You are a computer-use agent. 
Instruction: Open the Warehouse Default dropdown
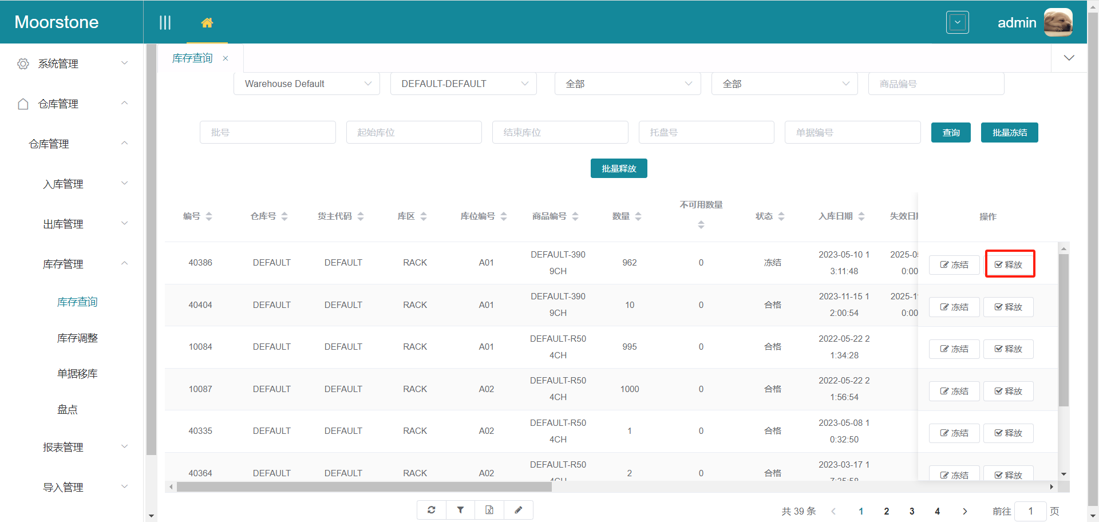click(306, 84)
